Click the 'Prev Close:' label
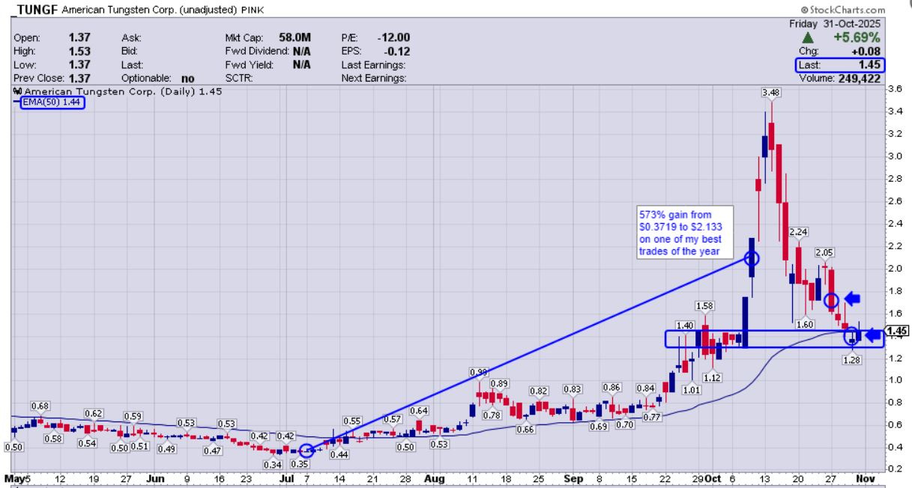Viewport: 912px width, 488px height. [x=39, y=78]
